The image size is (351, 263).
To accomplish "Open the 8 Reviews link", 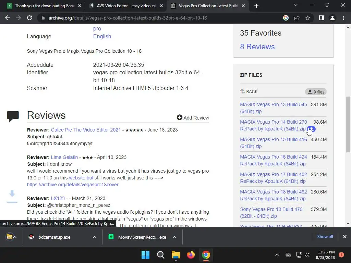I will coord(257,47).
